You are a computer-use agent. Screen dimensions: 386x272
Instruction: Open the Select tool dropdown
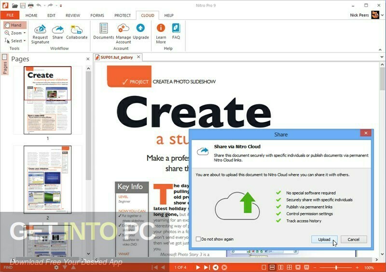click(x=25, y=41)
